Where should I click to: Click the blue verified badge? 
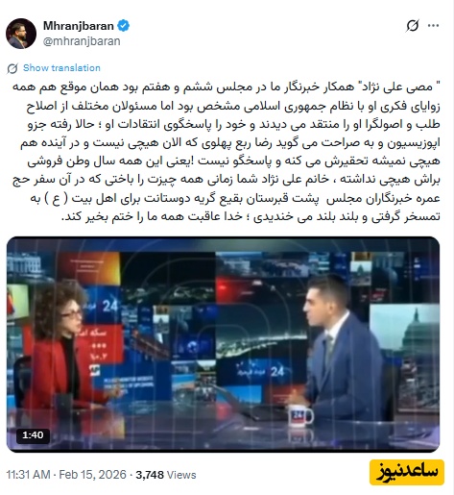123,26
